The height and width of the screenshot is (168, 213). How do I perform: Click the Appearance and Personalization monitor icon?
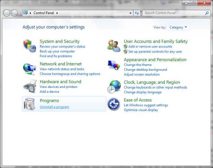point(114,65)
